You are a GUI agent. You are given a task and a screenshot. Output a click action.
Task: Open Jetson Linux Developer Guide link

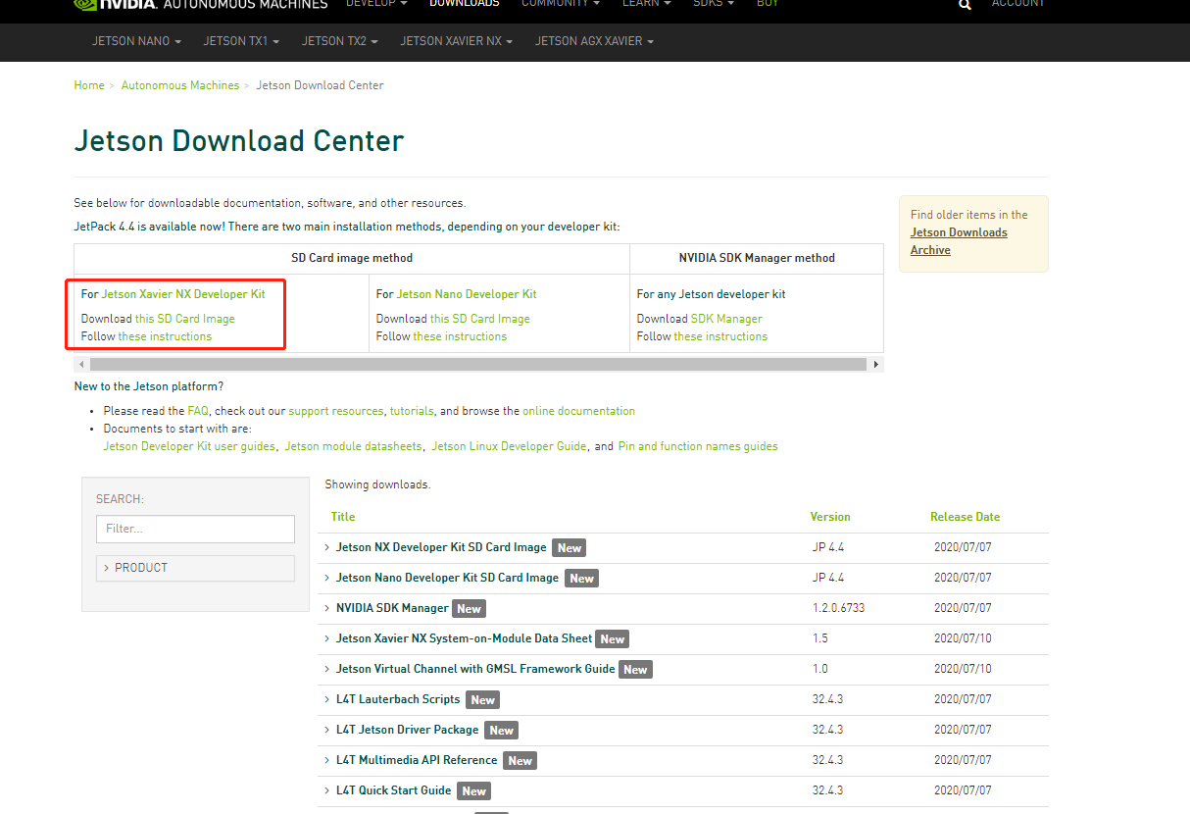click(510, 446)
